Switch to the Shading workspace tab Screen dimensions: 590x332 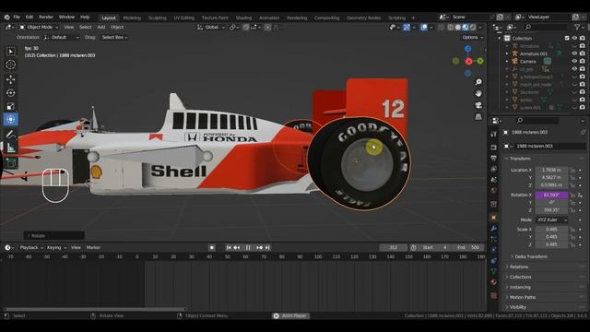point(243,18)
